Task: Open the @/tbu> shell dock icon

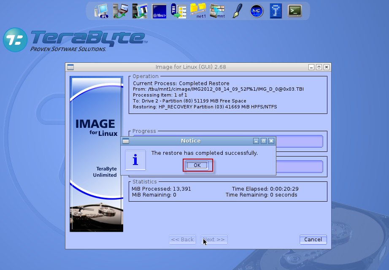Action: coord(159,11)
